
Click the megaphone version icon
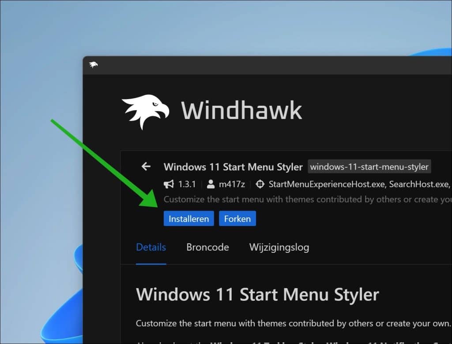[169, 184]
